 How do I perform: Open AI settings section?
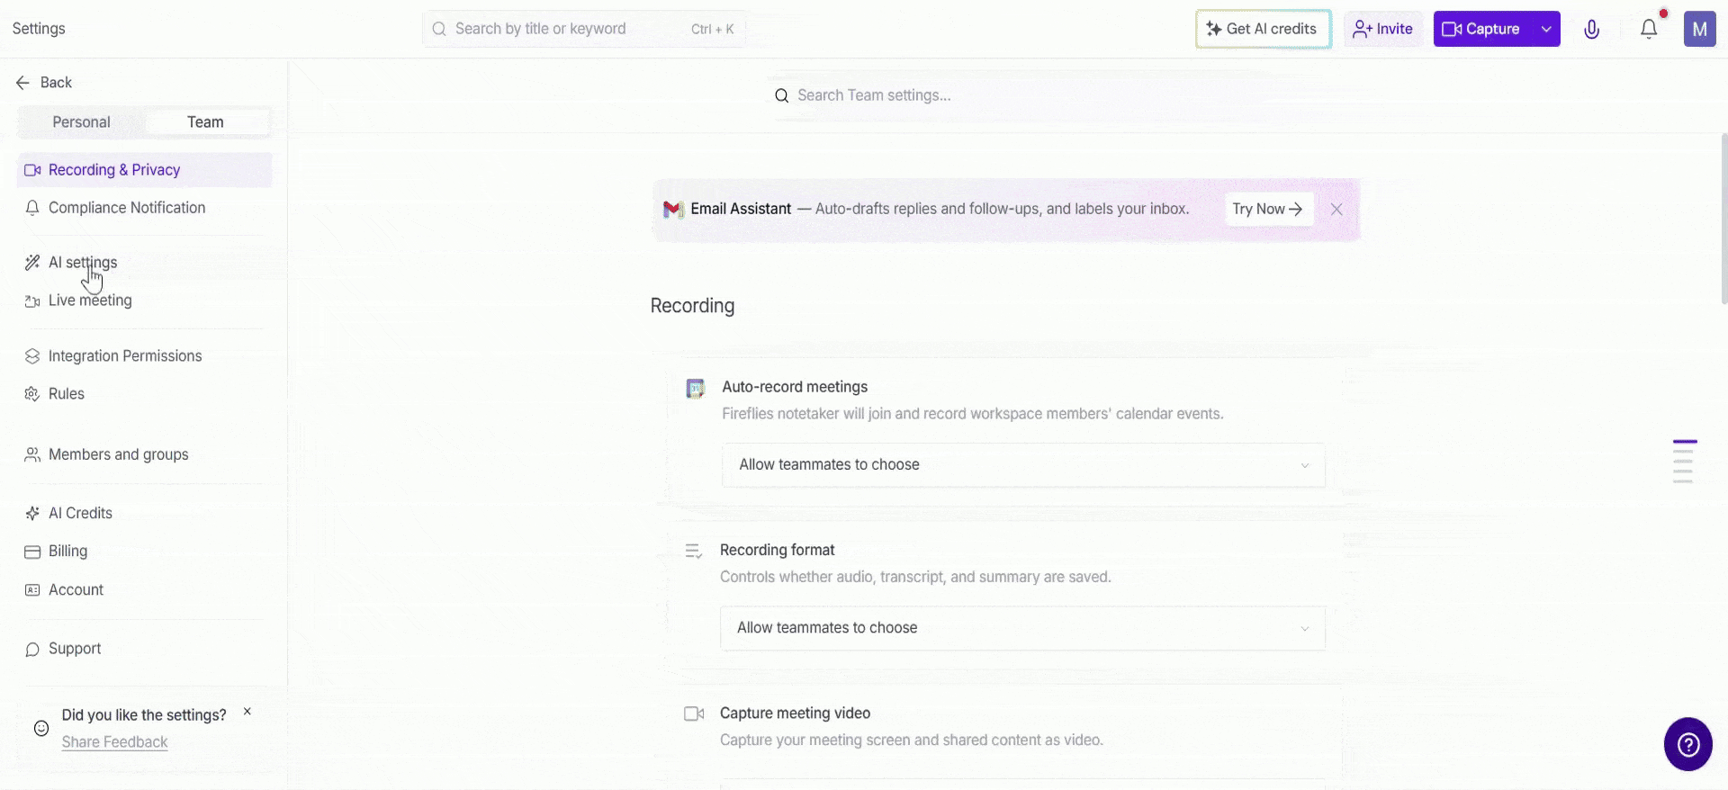[144, 263]
